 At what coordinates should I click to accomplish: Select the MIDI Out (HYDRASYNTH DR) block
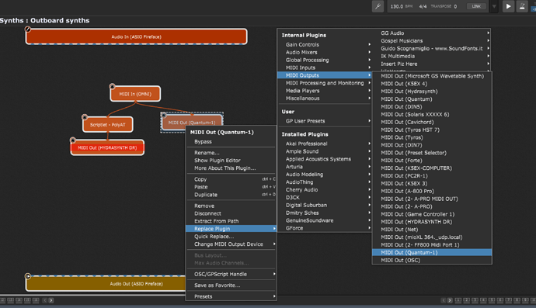tap(107, 148)
